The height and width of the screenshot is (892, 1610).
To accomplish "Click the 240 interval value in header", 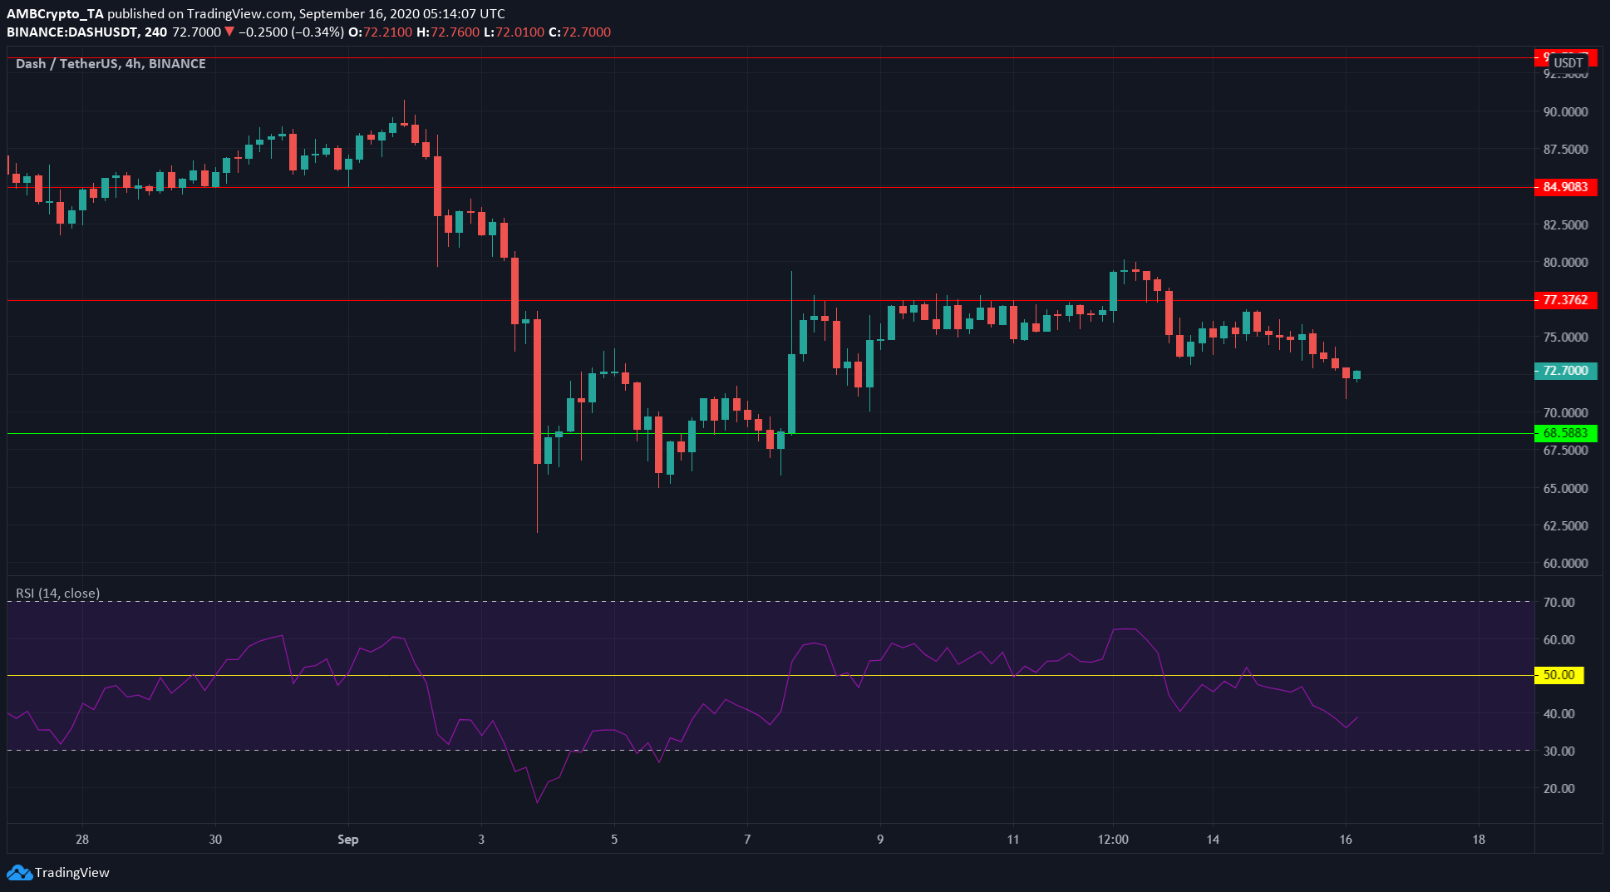I will (x=155, y=32).
